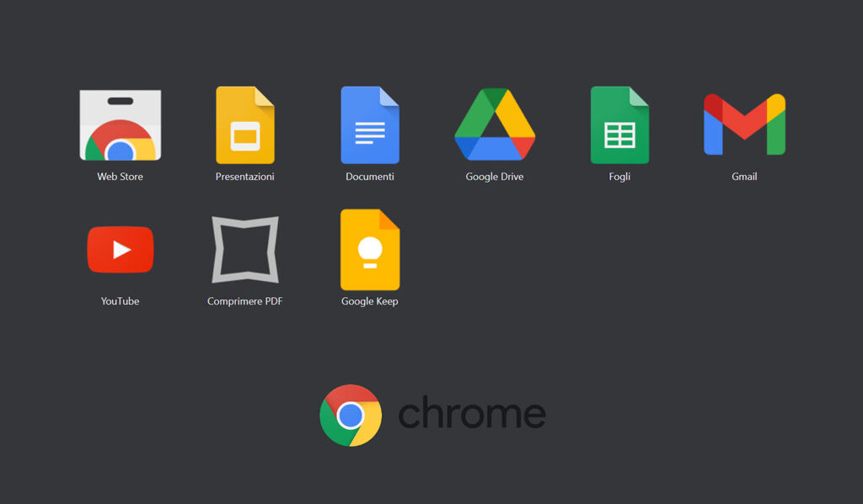Open the Documenti docs icon
Image resolution: width=863 pixels, height=504 pixels.
(x=370, y=125)
